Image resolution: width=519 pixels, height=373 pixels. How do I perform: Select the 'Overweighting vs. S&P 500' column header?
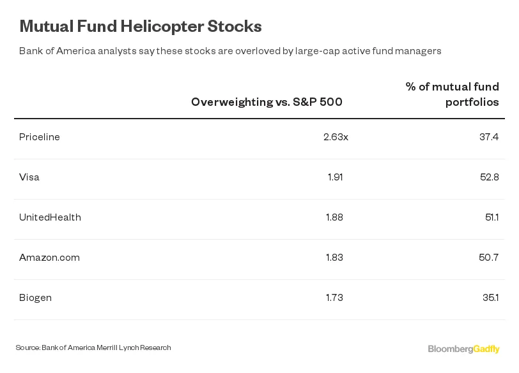pyautogui.click(x=267, y=102)
